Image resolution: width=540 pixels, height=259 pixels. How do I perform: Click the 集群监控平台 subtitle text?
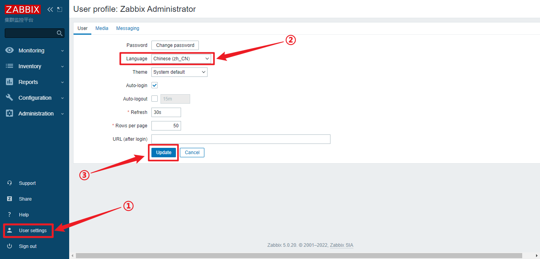click(x=19, y=20)
